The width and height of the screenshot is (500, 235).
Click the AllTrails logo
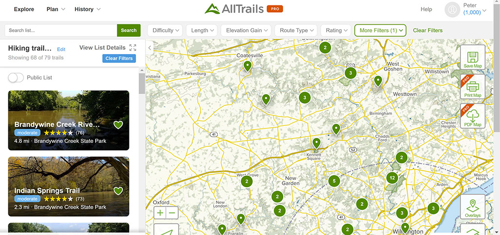tap(234, 9)
